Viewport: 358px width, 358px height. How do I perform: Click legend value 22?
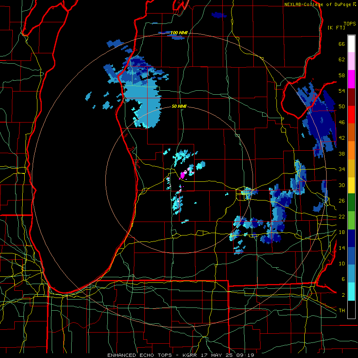342,216
